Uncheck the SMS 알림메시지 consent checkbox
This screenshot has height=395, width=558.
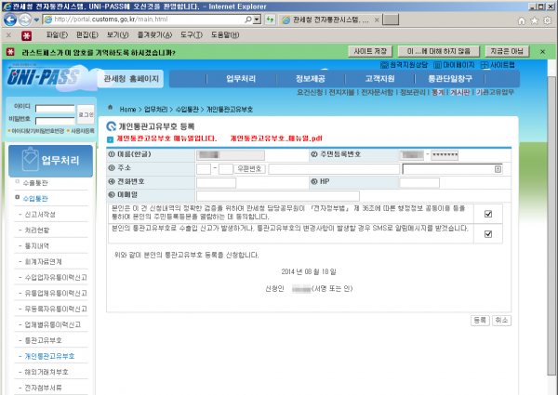488,233
